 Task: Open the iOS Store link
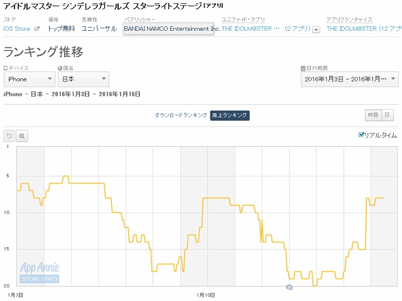click(x=17, y=29)
